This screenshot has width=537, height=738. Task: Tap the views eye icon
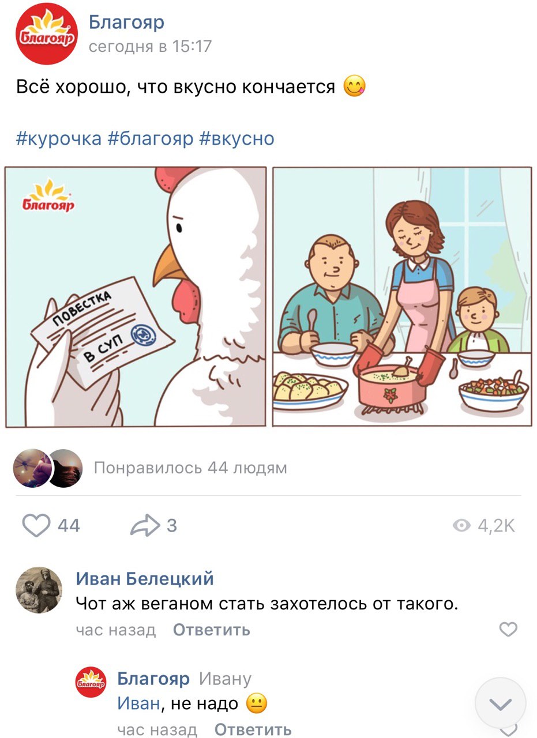pos(461,525)
